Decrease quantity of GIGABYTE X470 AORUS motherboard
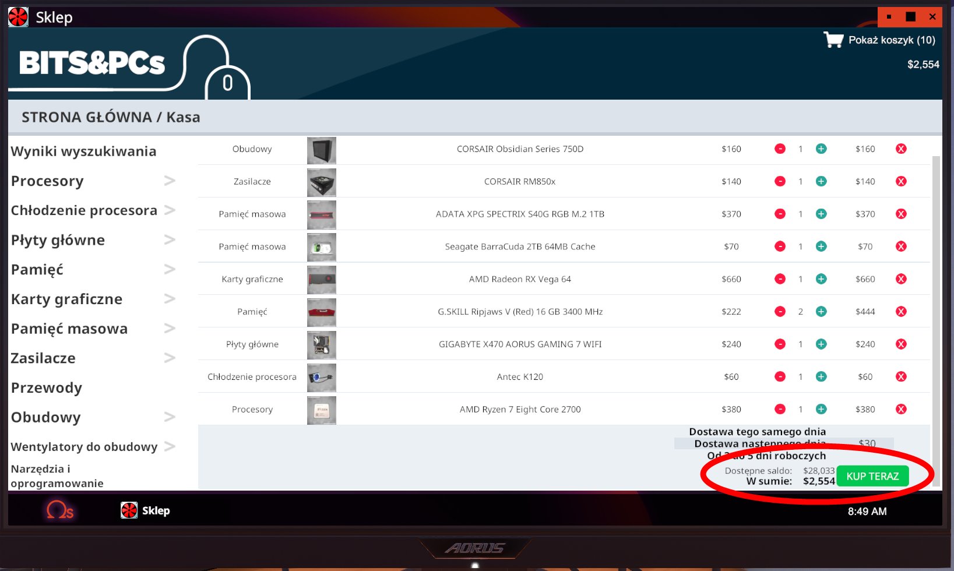This screenshot has height=571, width=954. click(x=780, y=344)
